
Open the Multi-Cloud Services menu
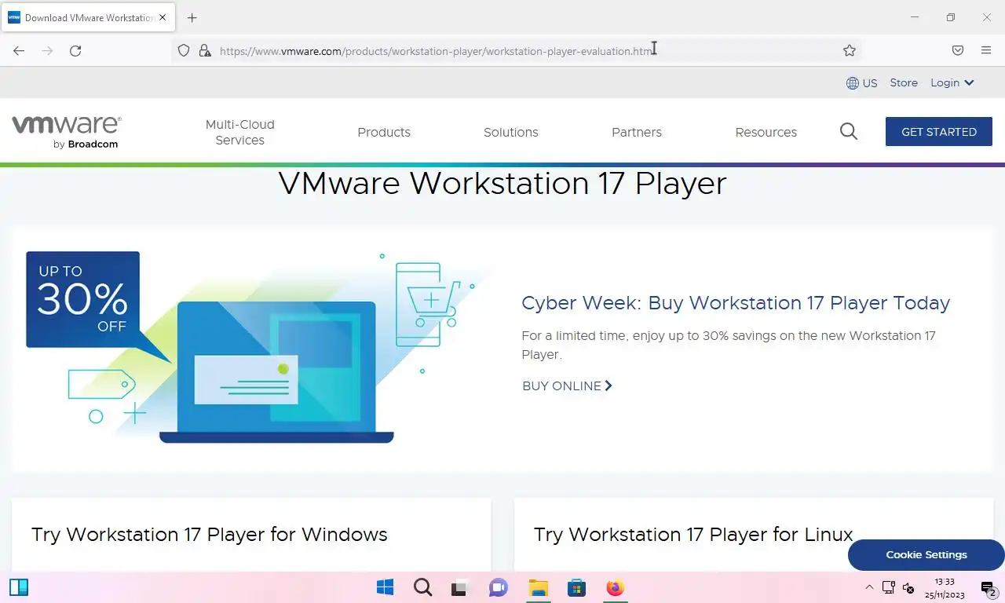[239, 132]
